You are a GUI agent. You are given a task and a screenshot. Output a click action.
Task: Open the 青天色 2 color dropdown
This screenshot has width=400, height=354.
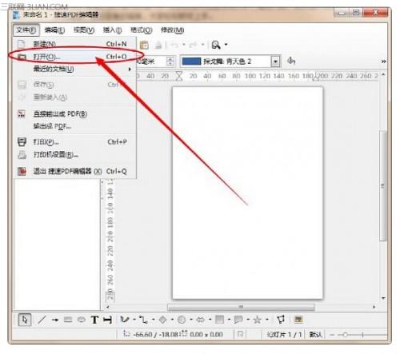[x=275, y=62]
